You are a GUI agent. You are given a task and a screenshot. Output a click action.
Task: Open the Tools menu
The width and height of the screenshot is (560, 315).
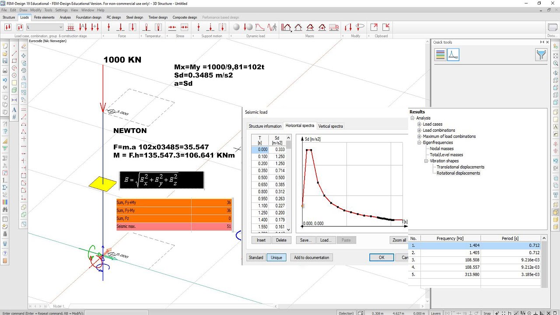(x=48, y=10)
